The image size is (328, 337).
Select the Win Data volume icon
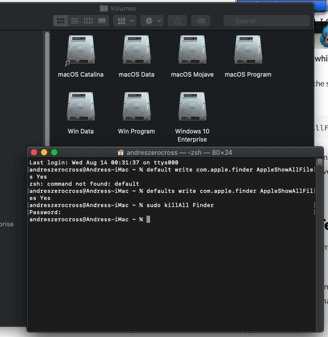point(81,107)
